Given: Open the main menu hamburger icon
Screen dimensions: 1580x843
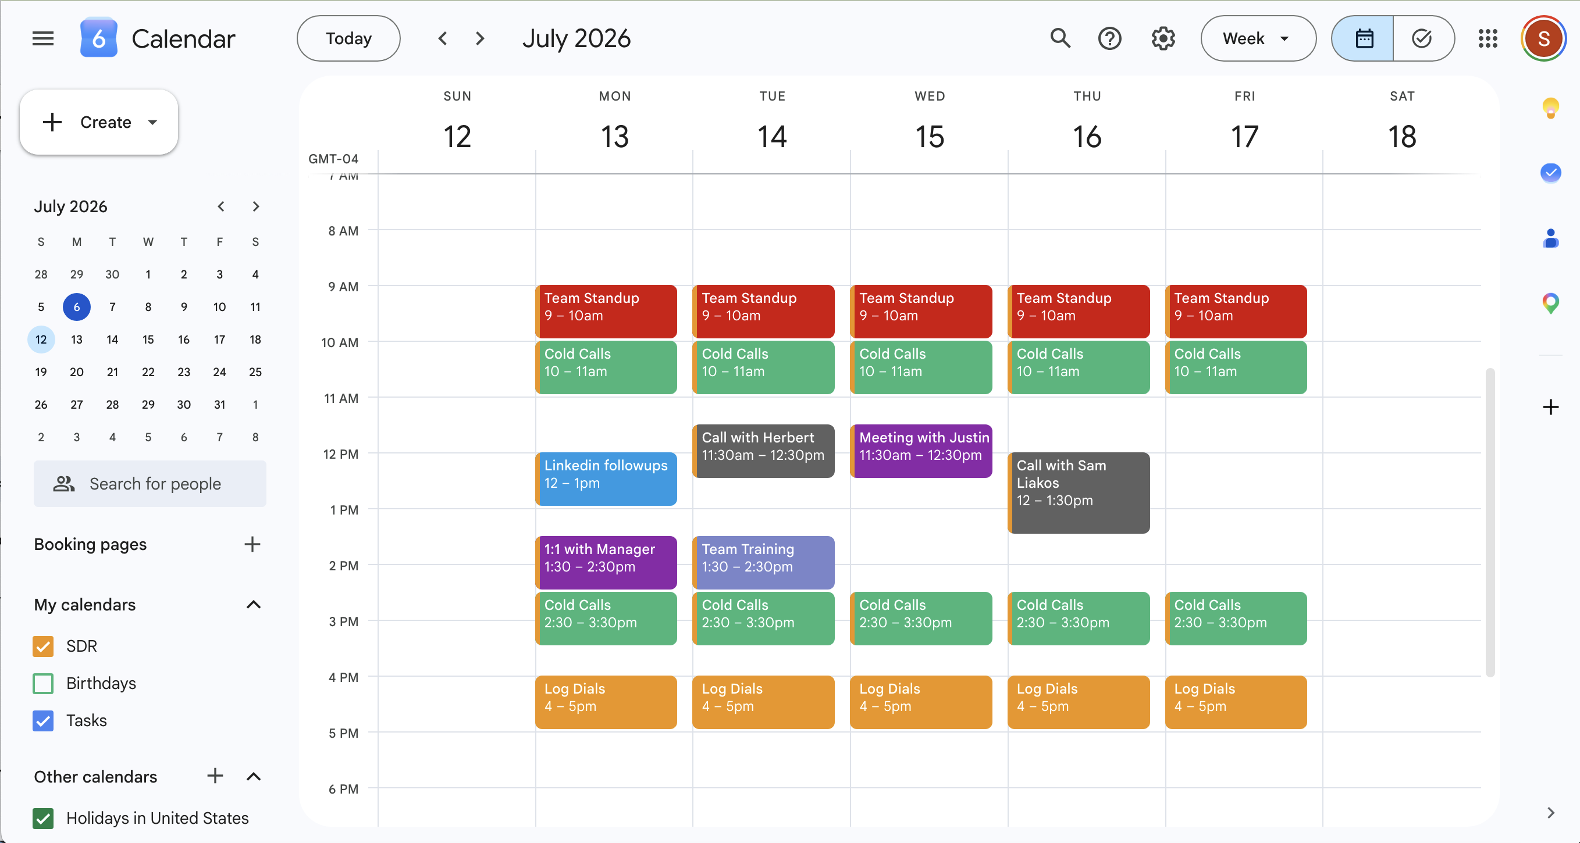Looking at the screenshot, I should pos(43,38).
